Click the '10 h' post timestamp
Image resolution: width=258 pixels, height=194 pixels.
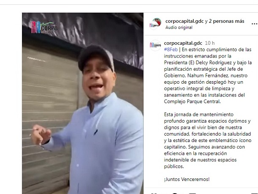210,43
